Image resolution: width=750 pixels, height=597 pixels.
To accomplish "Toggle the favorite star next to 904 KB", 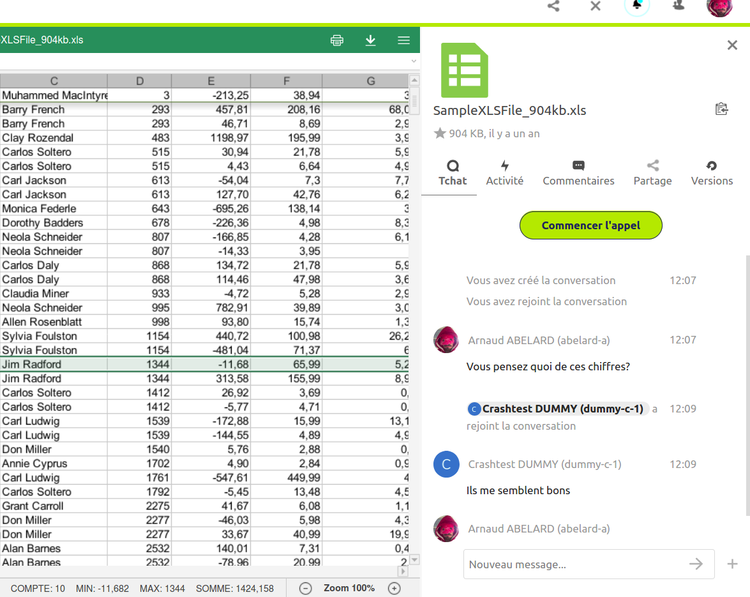I will pos(439,133).
